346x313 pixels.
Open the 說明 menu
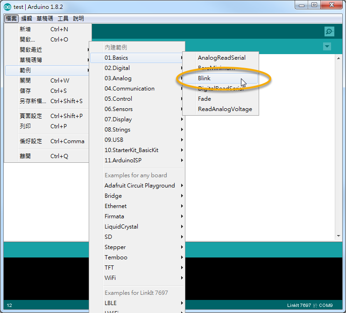point(78,19)
